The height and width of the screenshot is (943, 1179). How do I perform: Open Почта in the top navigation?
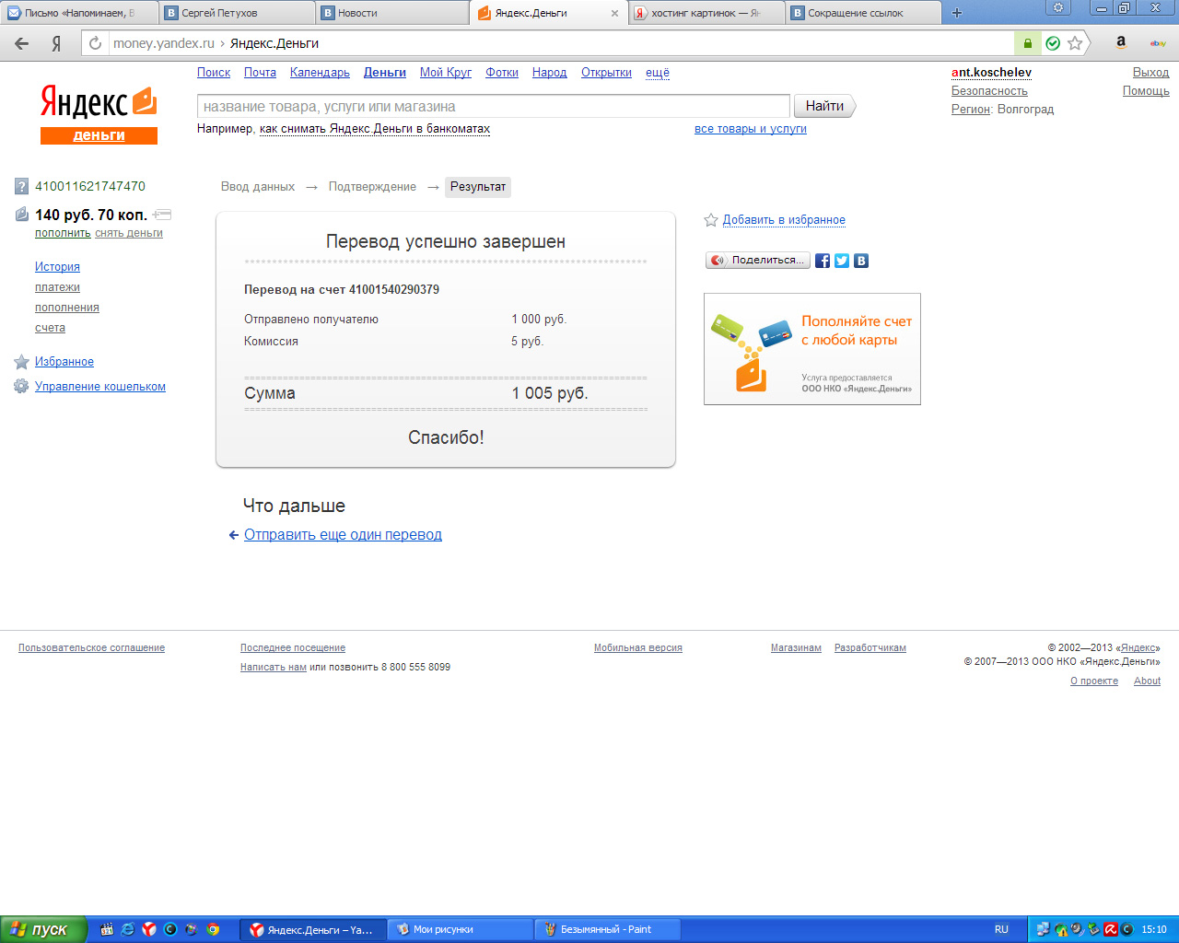260,73
